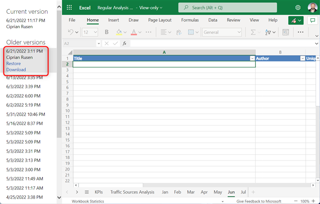The image size is (320, 204).
Task: Select the 4/25/2022 3:38 PM version
Action: pyautogui.click(x=24, y=197)
